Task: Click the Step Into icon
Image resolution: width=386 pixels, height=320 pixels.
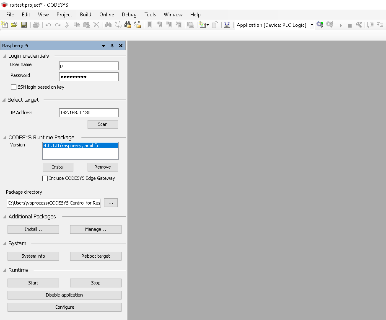Action: pyautogui.click(x=380, y=25)
